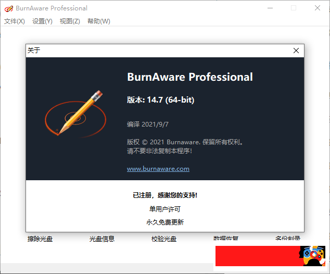
Task: Click the 永久免费更新 text
Action: (x=165, y=222)
